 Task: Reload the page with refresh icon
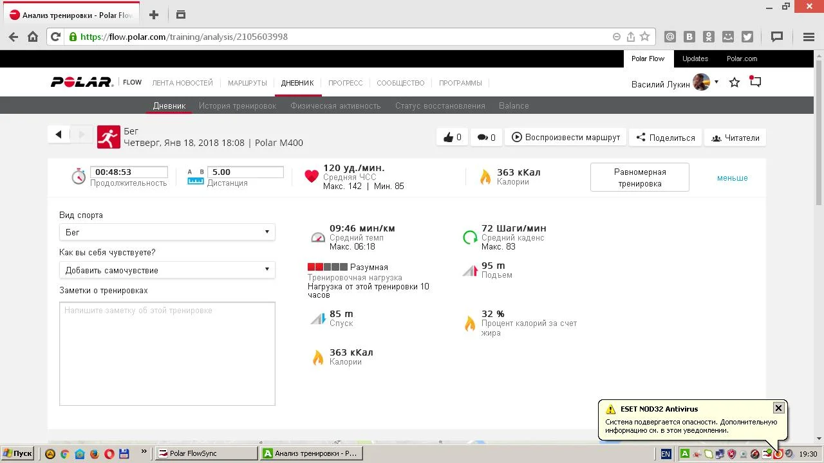tap(55, 37)
